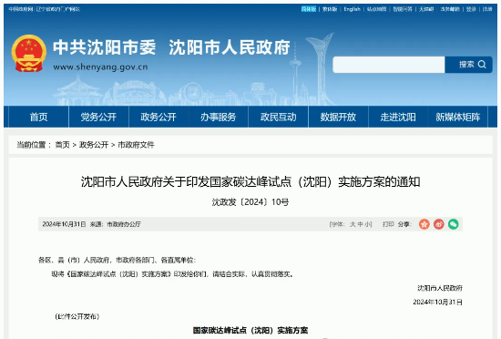The width and height of the screenshot is (501, 339).
Task: Go to 首页 in breadcrumb
Action: tap(62, 145)
